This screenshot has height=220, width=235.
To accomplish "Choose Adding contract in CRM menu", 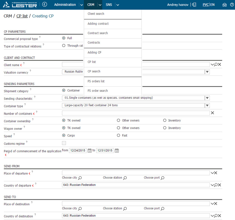I will click(98, 24).
